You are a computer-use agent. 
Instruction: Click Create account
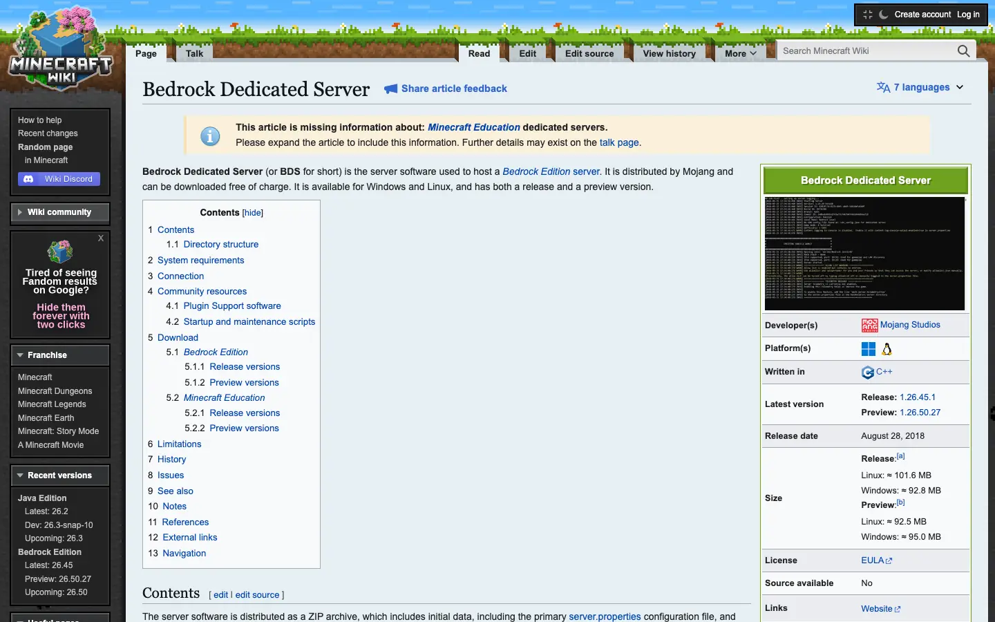point(922,15)
